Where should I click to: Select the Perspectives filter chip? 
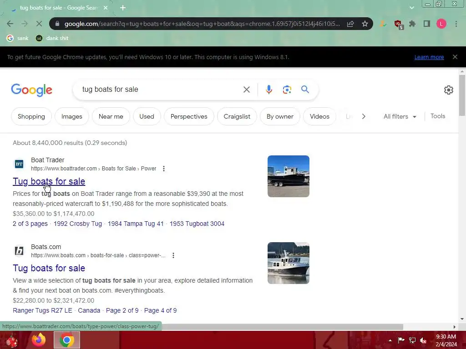189,116
